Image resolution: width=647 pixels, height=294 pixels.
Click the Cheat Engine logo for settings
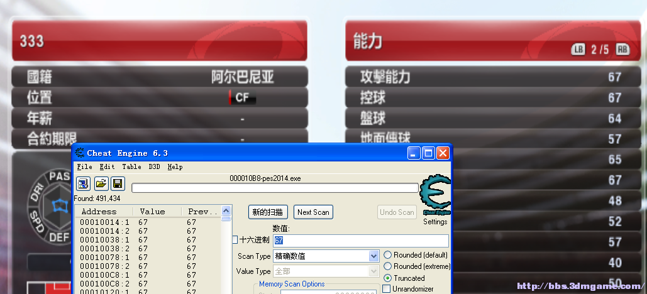click(434, 197)
